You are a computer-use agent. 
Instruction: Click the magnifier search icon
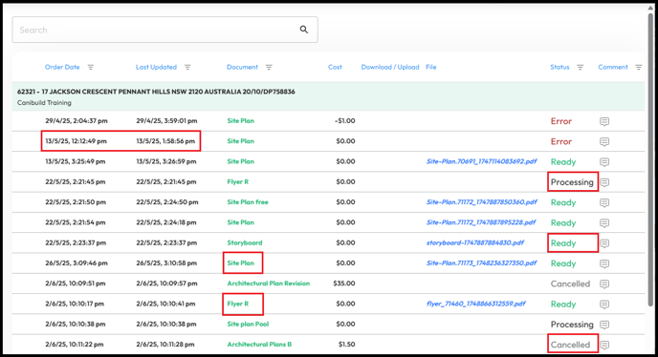[304, 30]
